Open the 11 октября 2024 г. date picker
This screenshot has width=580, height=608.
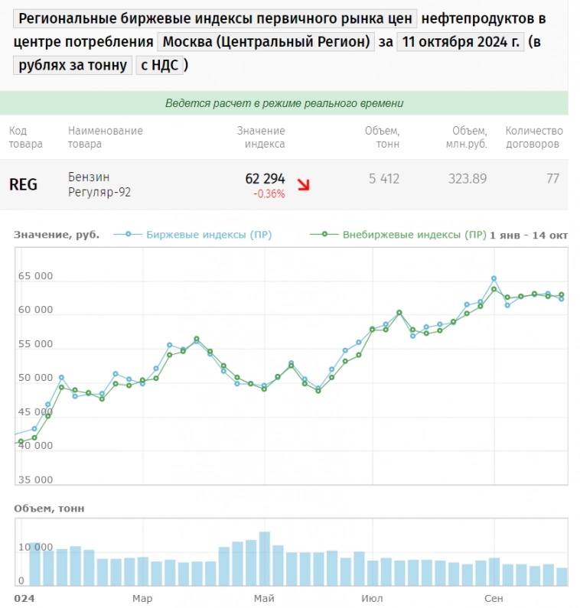tap(460, 42)
